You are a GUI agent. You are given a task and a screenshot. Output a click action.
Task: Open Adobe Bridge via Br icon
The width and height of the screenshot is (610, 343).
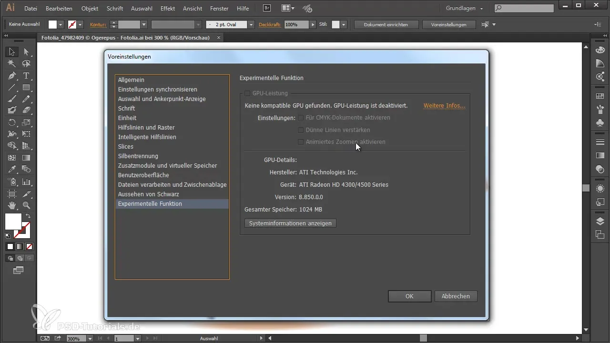point(267,8)
